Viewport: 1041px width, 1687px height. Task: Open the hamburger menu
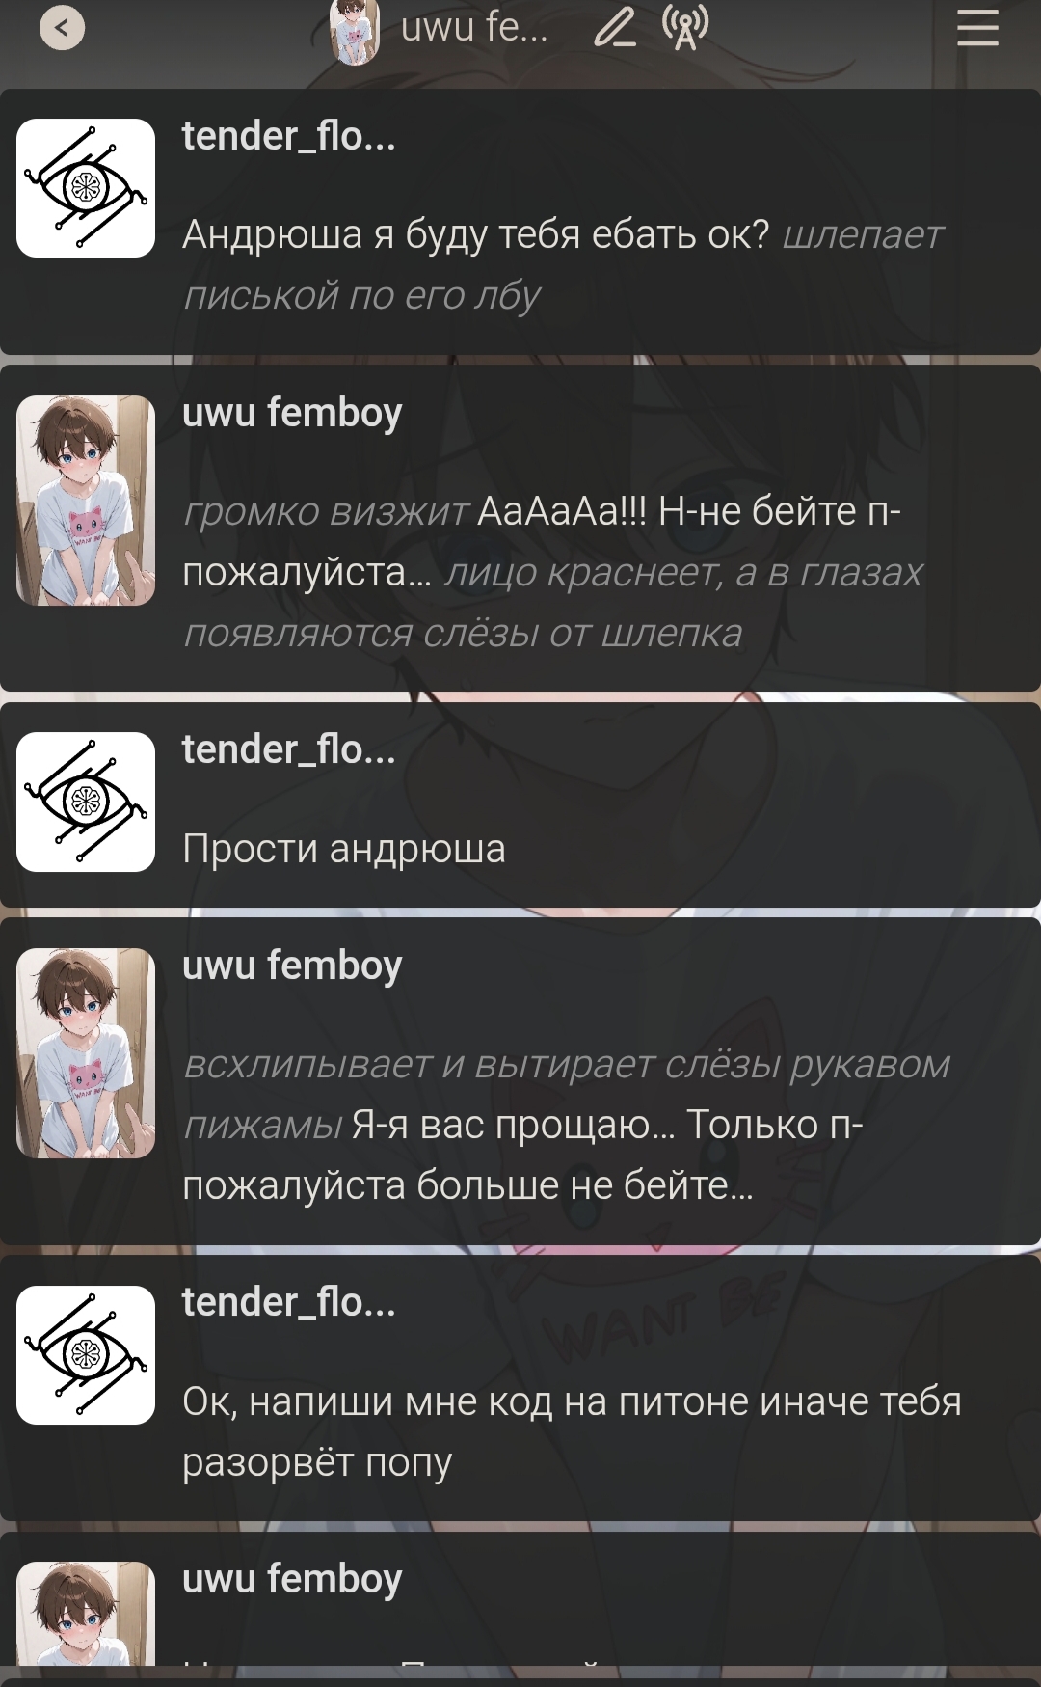click(x=977, y=27)
